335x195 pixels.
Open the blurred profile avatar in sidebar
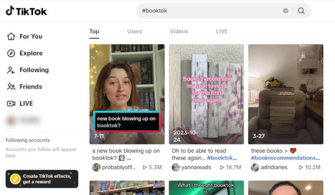pos(11,120)
